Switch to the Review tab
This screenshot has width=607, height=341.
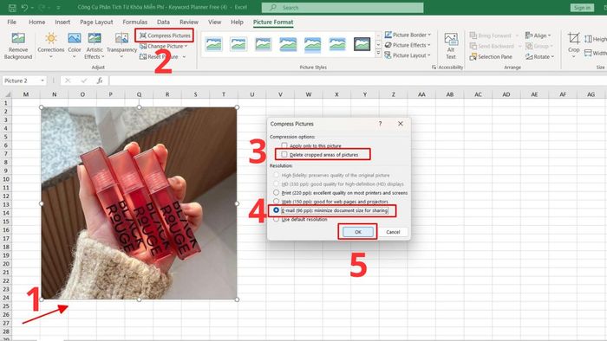pyautogui.click(x=189, y=22)
